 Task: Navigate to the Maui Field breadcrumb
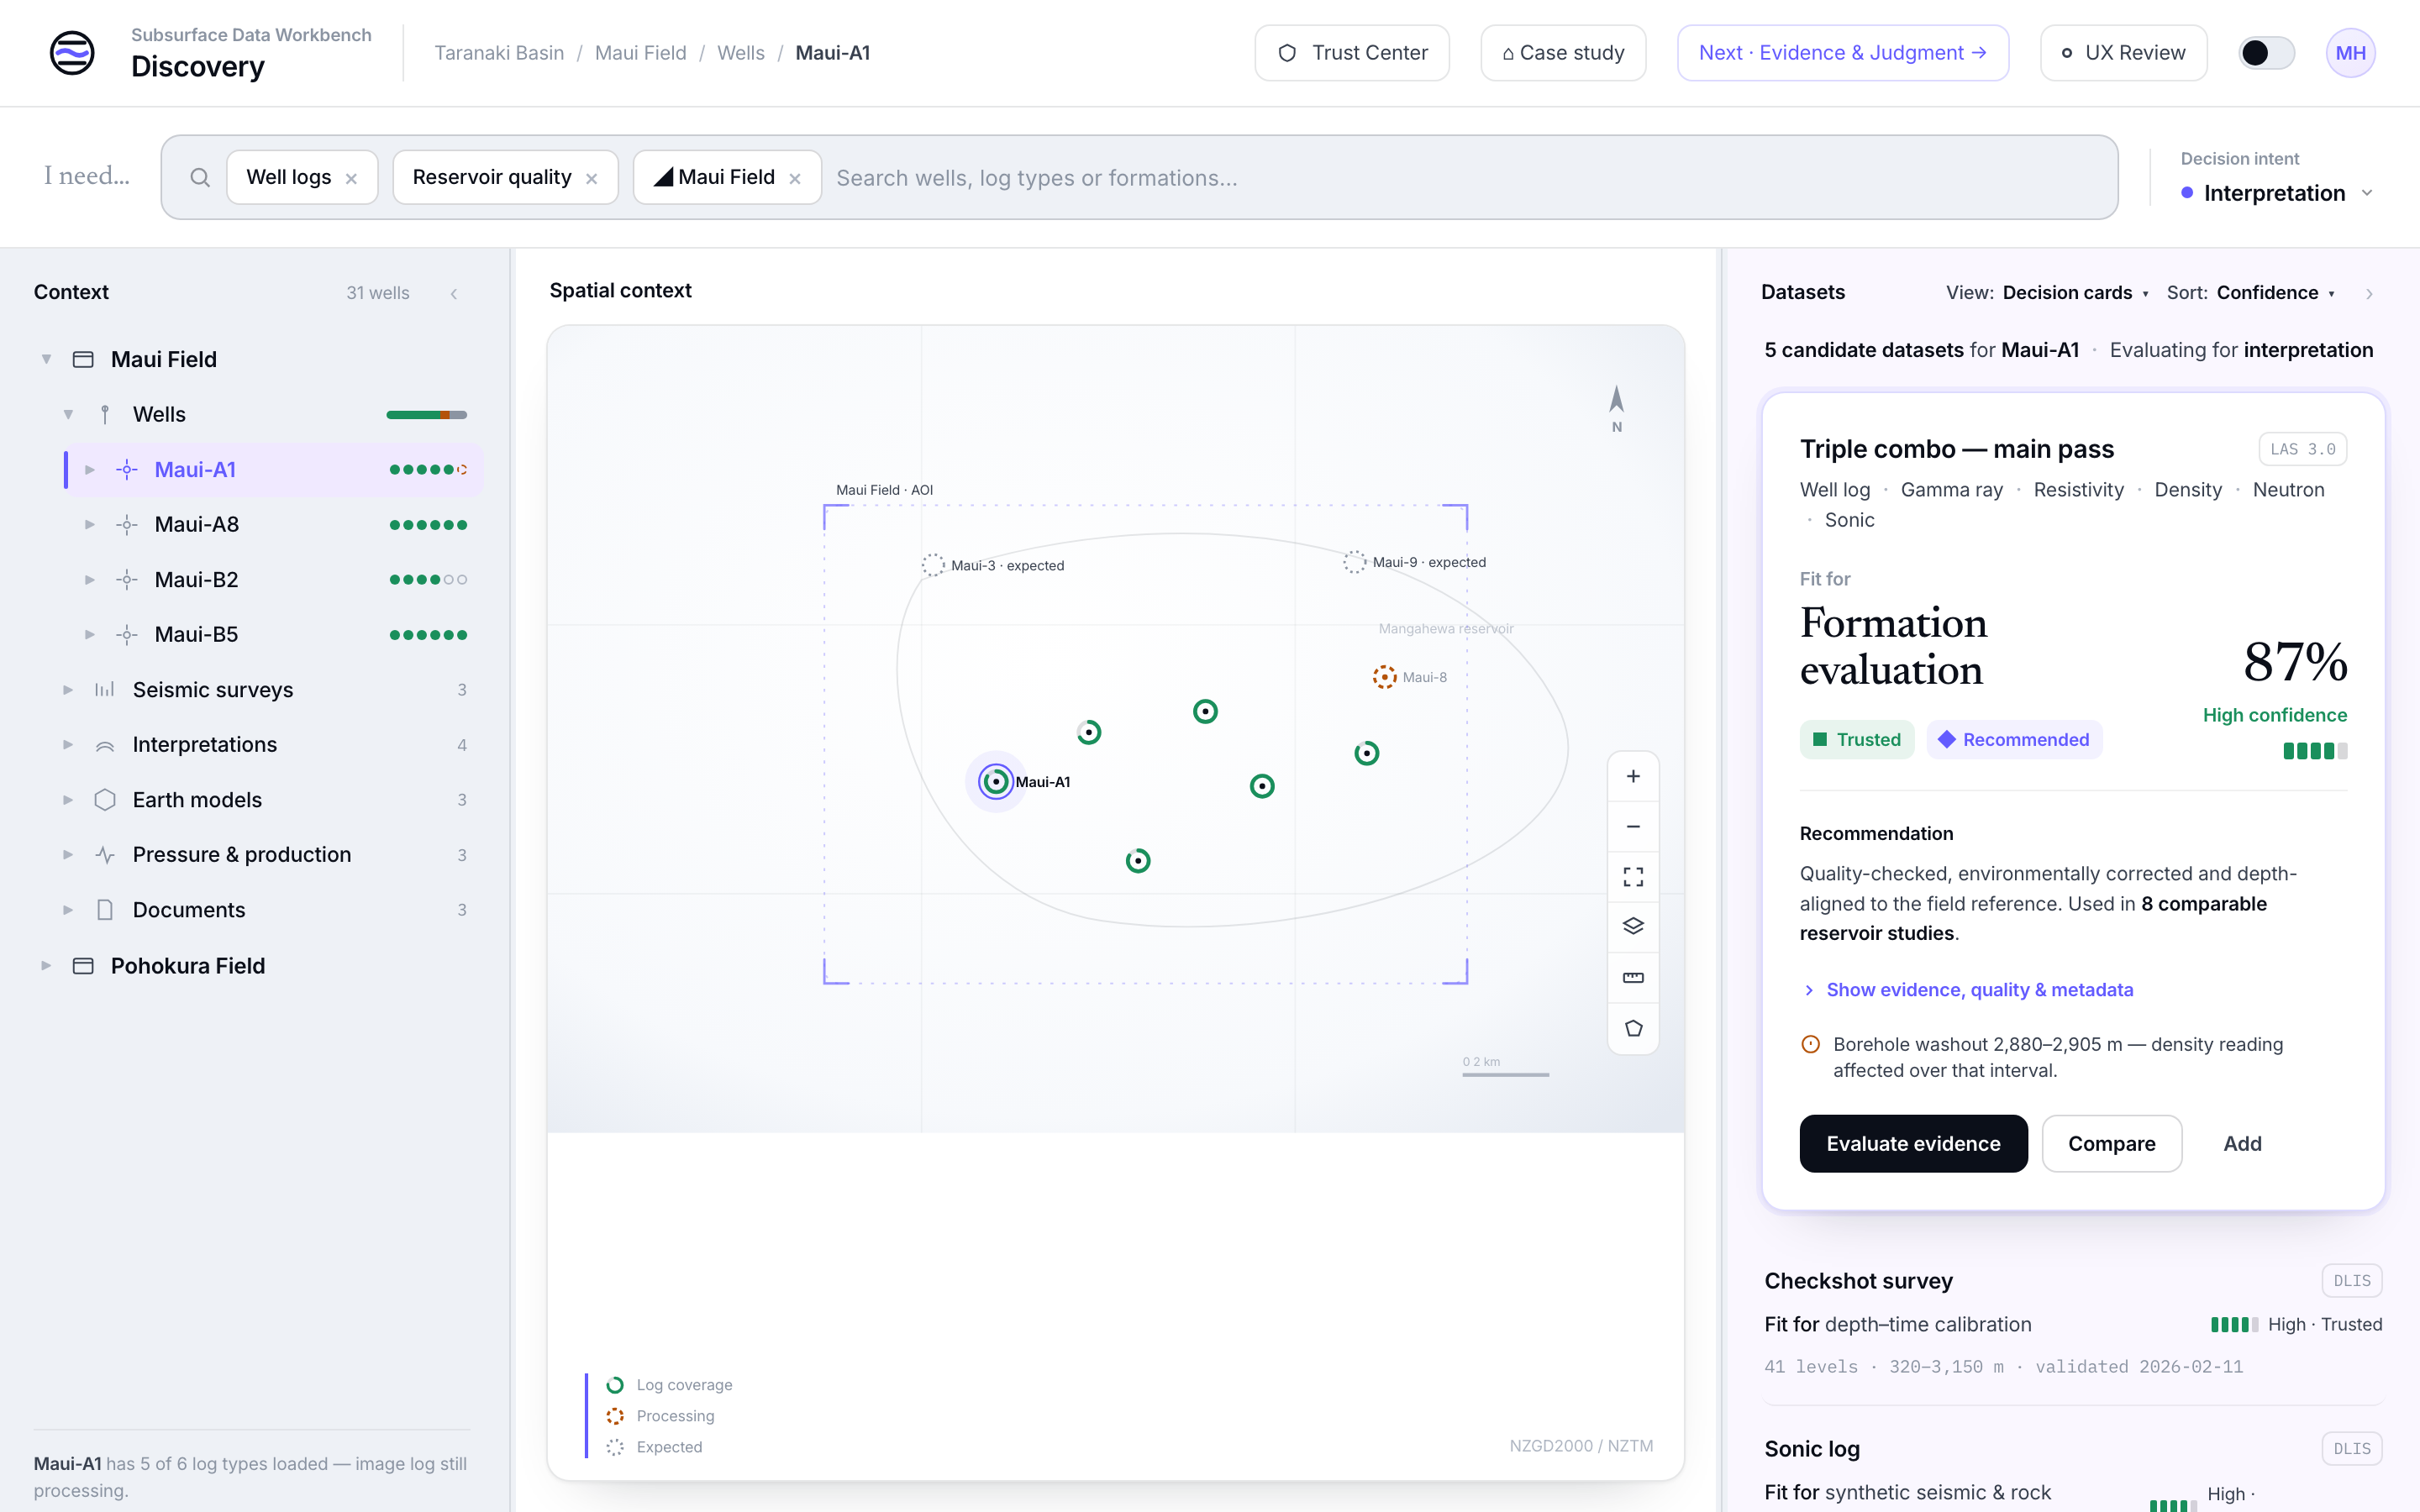pos(640,53)
